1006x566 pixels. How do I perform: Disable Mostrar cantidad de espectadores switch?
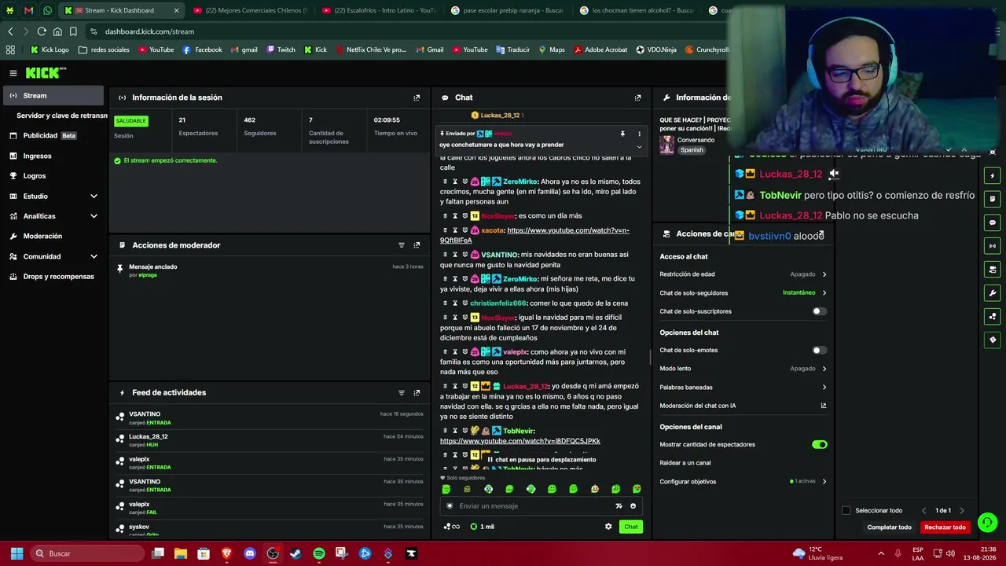point(819,445)
